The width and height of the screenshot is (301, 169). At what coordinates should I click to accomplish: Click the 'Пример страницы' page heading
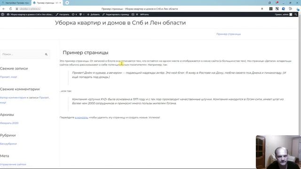tap(86, 53)
